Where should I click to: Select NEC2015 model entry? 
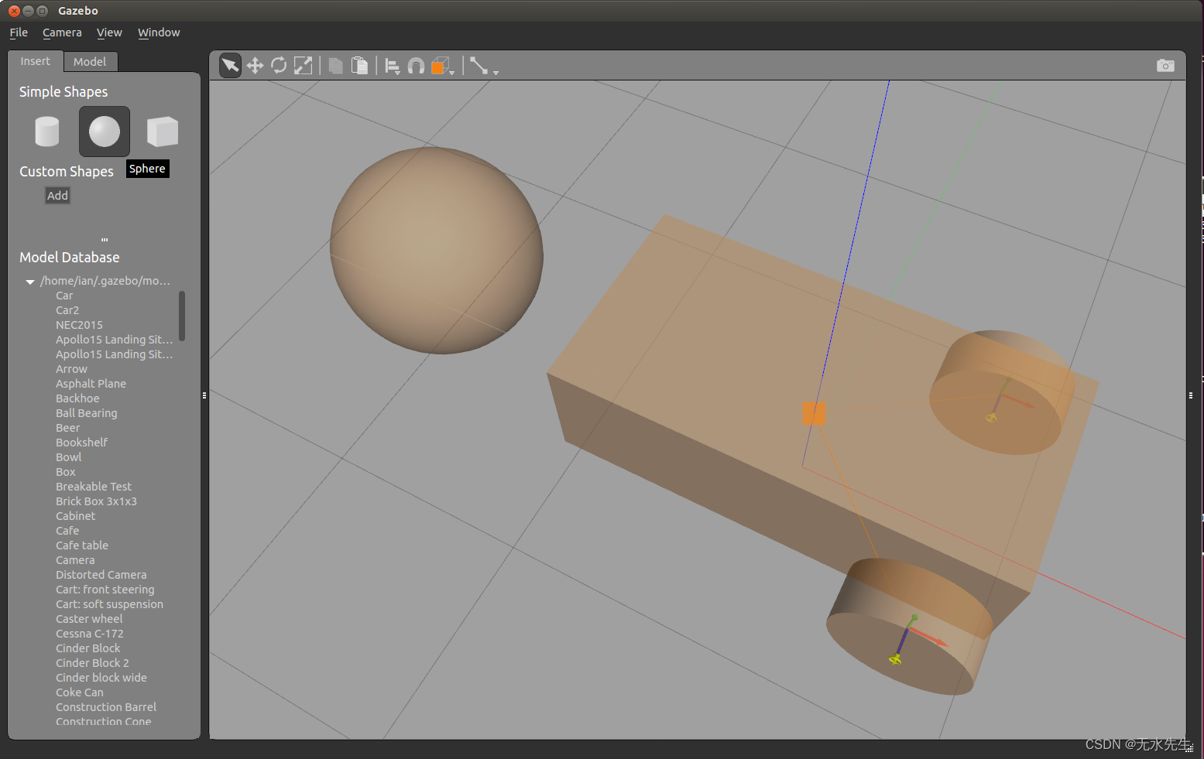point(79,325)
